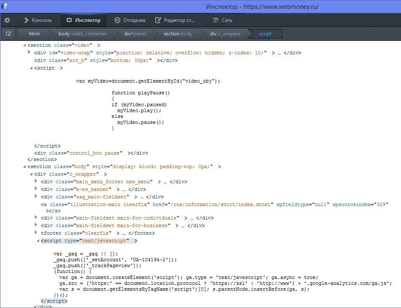Select the body.video_container breadcrumb

[82, 34]
